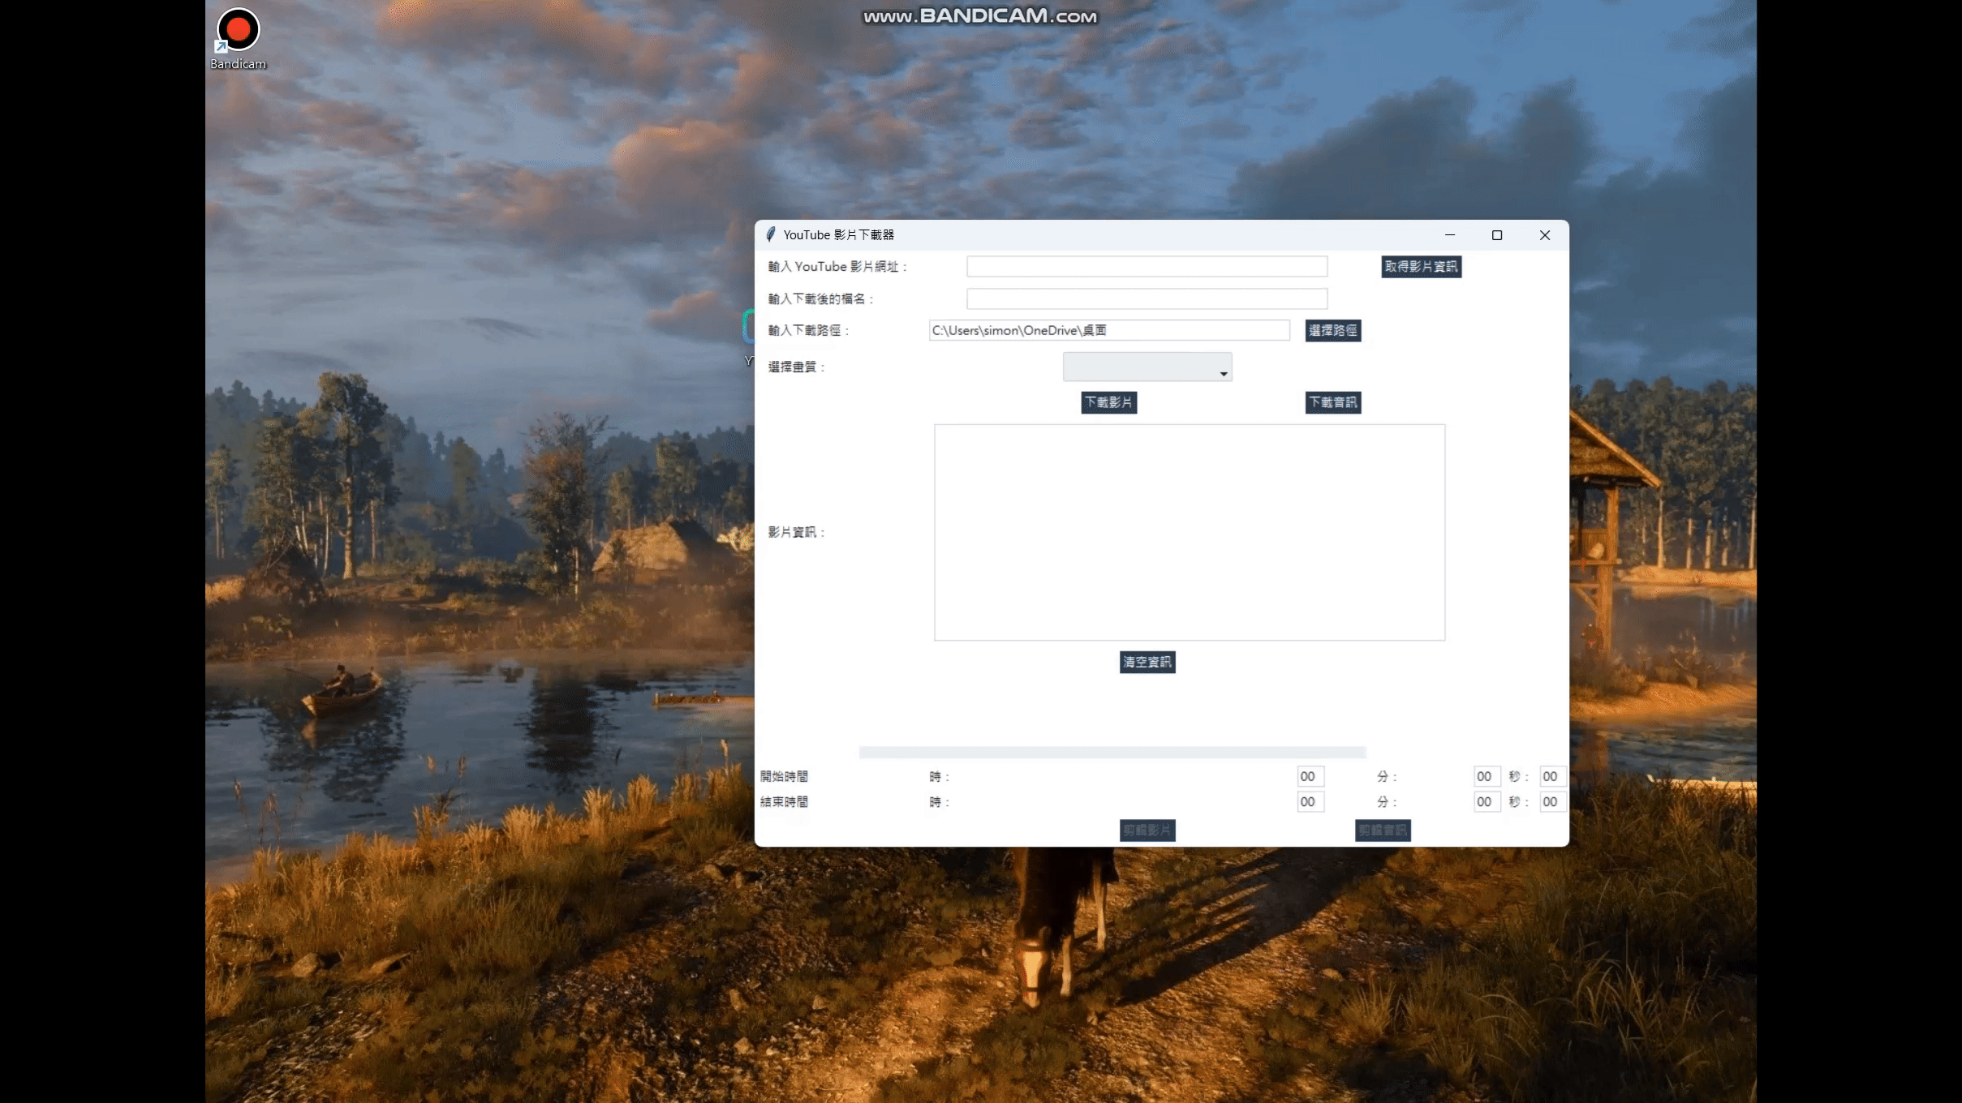Focus the 開始時間 second field
The image size is (1962, 1103).
click(1552, 776)
